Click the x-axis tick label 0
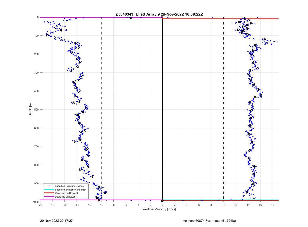 162,205
